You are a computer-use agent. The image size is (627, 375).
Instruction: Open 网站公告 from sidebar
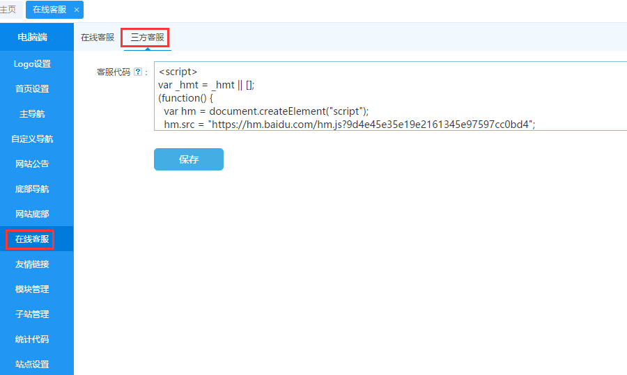[33, 164]
